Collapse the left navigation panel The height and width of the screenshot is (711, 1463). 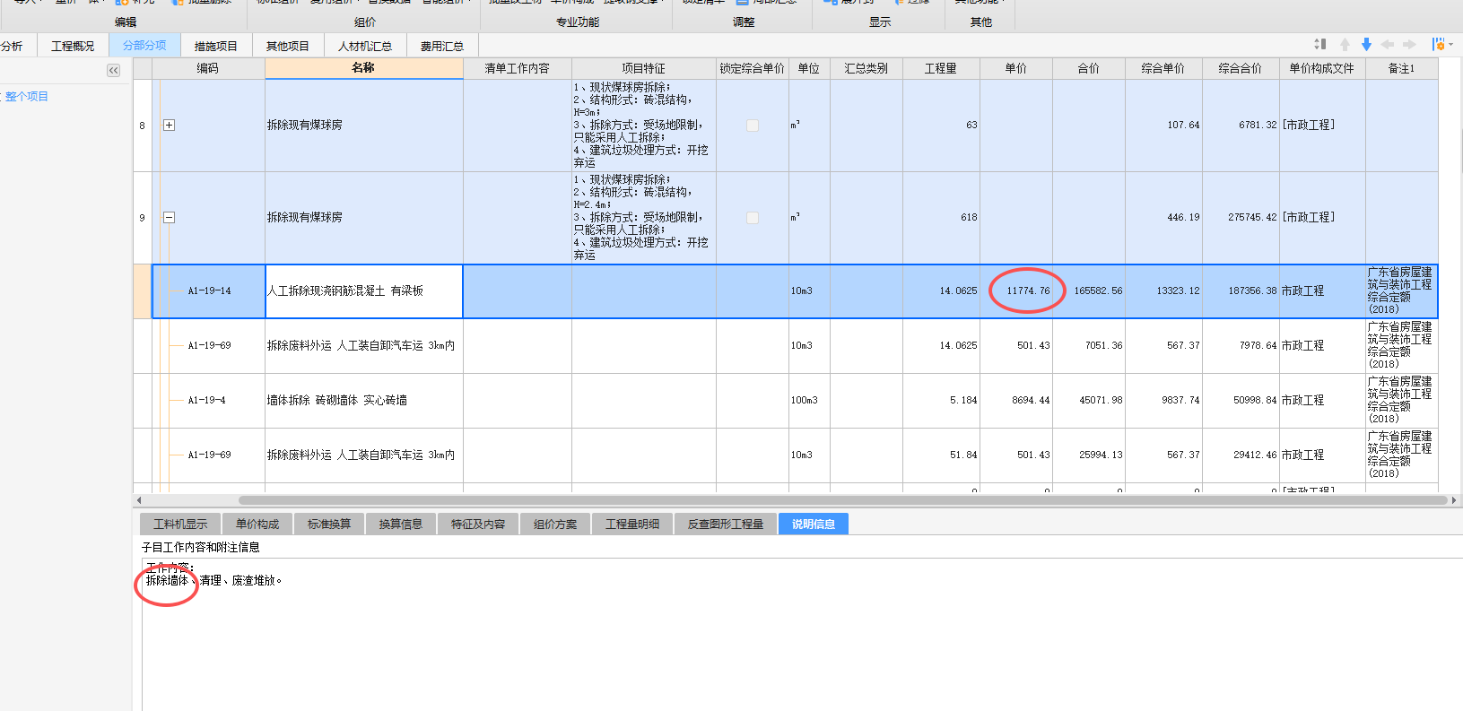point(113,70)
